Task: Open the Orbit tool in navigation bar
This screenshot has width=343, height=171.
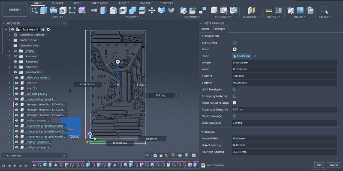Action: (147, 155)
